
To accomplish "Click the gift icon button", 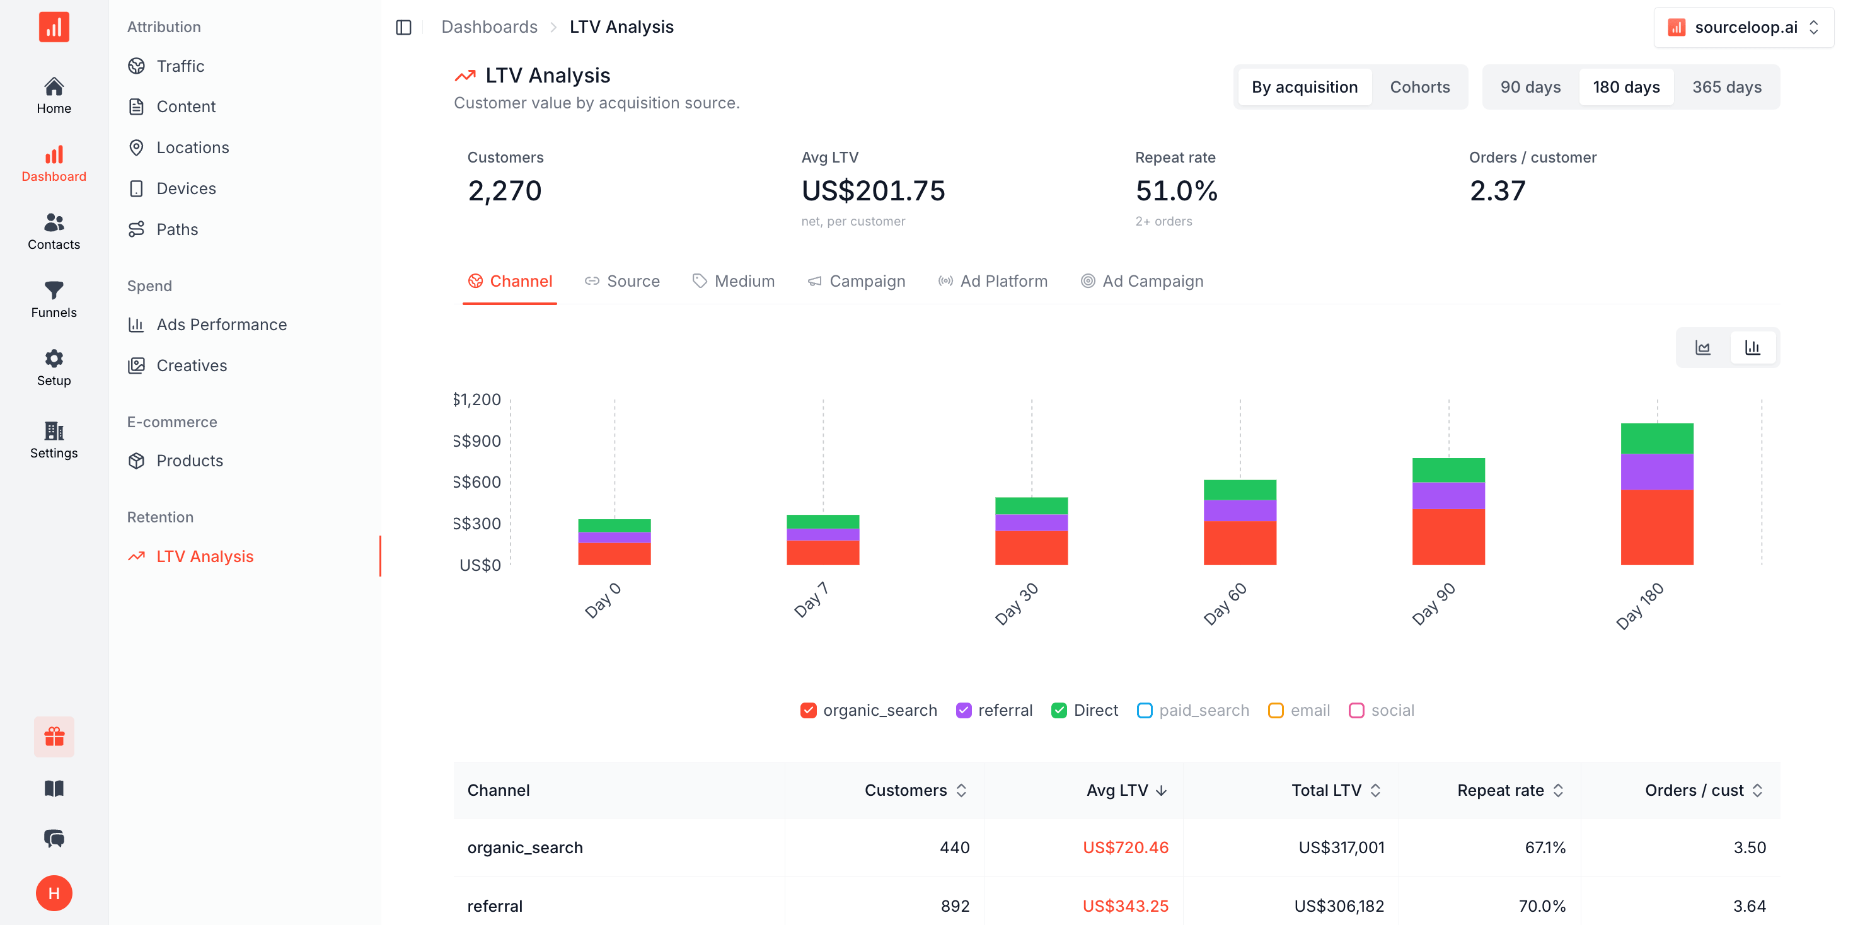I will tap(54, 737).
